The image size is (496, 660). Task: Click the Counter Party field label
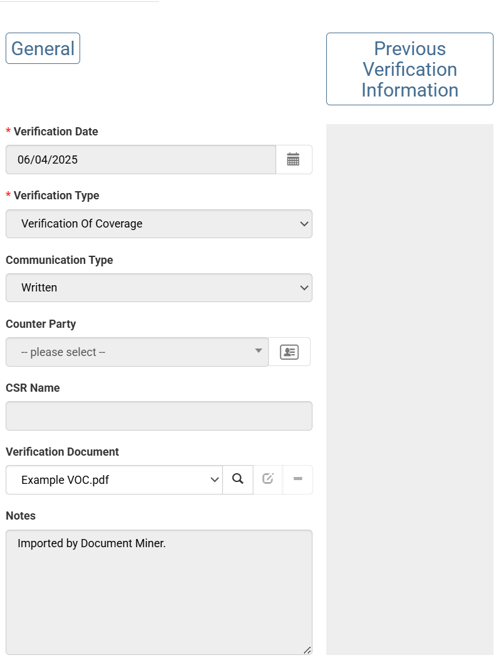41,324
